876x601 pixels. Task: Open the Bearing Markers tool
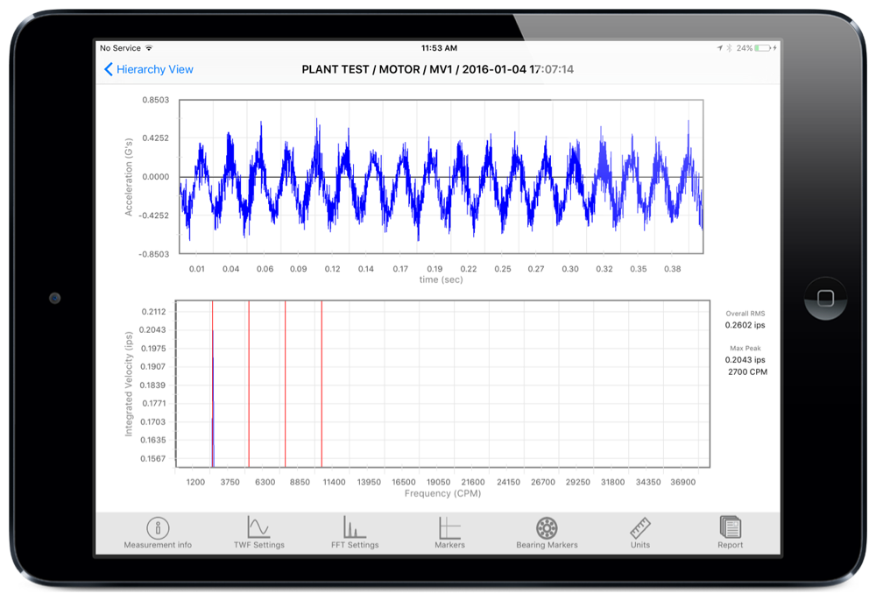[x=547, y=531]
